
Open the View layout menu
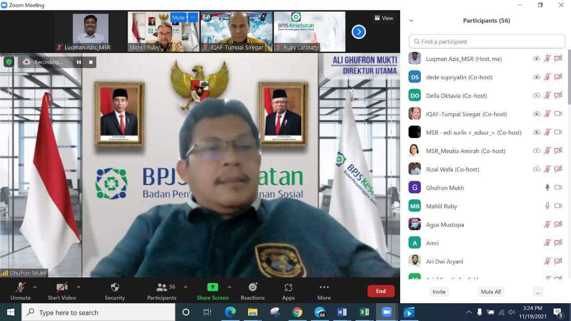click(384, 18)
